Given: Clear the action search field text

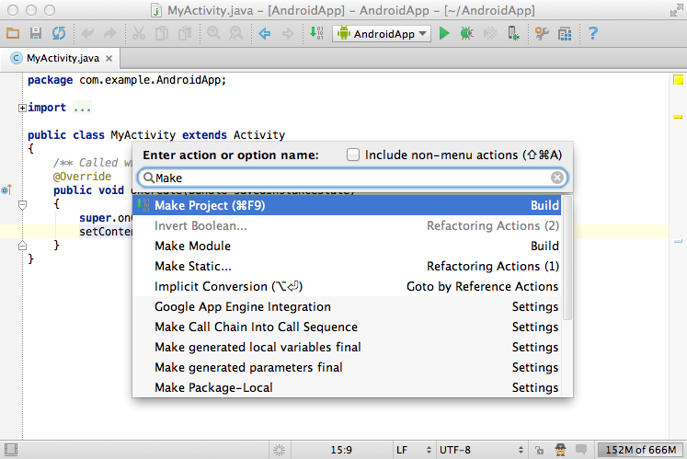Looking at the screenshot, I should [557, 178].
